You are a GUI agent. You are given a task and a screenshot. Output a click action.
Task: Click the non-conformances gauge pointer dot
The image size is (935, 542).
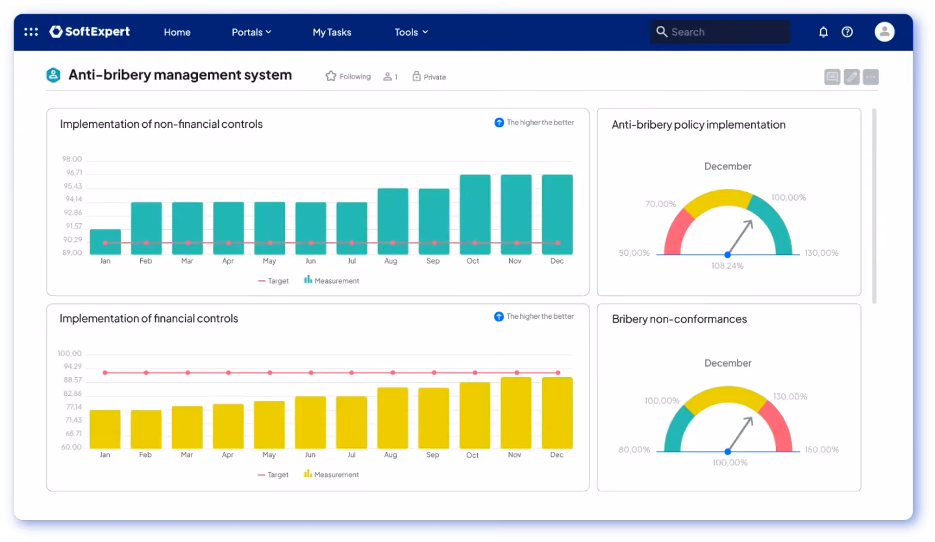[727, 451]
